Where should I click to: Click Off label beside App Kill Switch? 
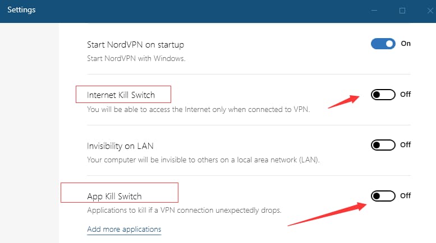tap(406, 195)
